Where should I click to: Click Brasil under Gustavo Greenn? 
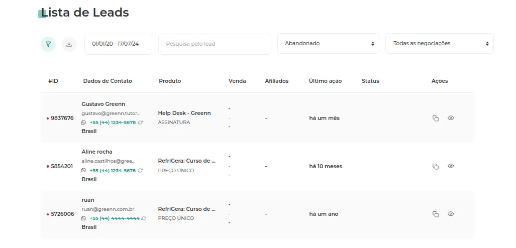pos(89,131)
